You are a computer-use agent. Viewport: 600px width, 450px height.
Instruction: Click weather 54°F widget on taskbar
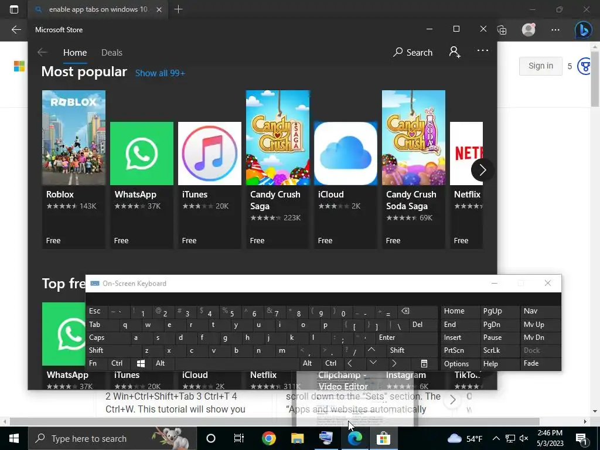[465, 438]
